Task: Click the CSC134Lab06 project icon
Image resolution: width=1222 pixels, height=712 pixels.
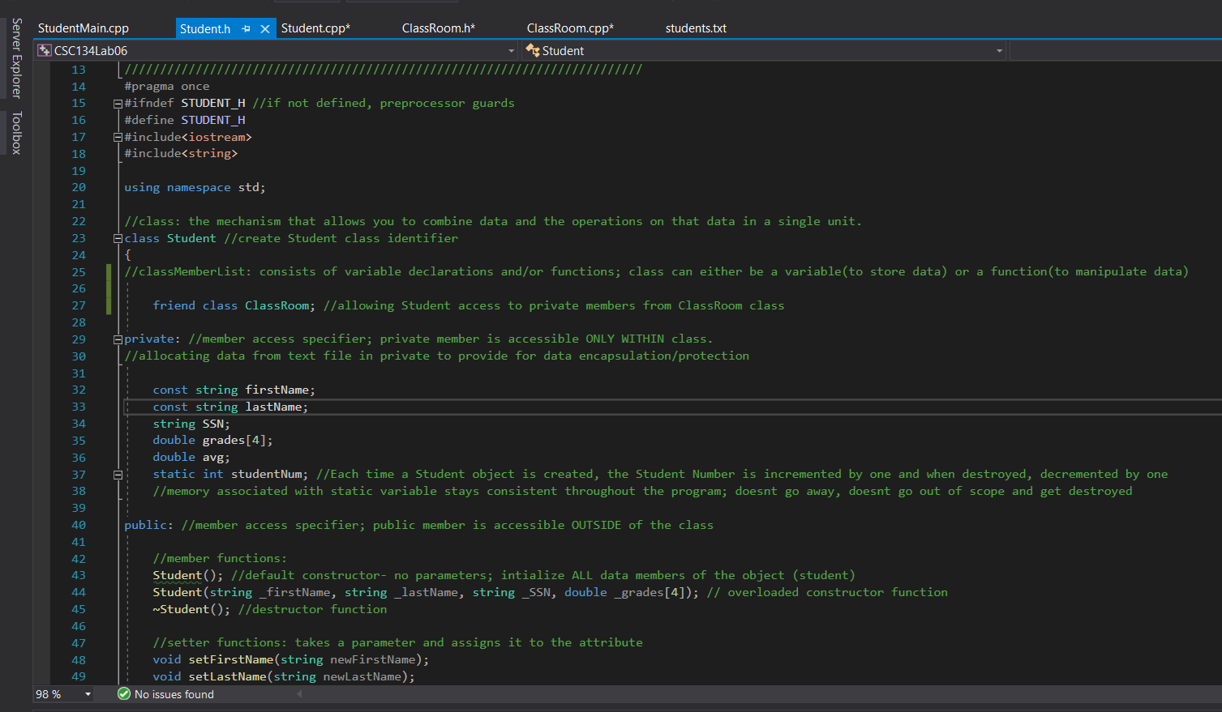Action: (x=44, y=50)
